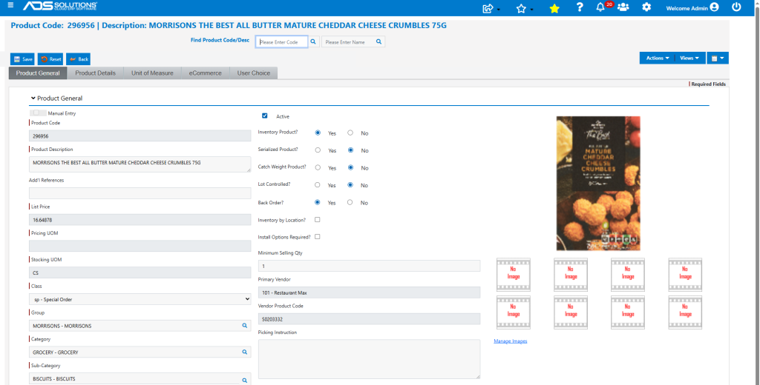Screen dimensions: 760x385
Task: Select No for Serialized Product
Action: coord(350,150)
